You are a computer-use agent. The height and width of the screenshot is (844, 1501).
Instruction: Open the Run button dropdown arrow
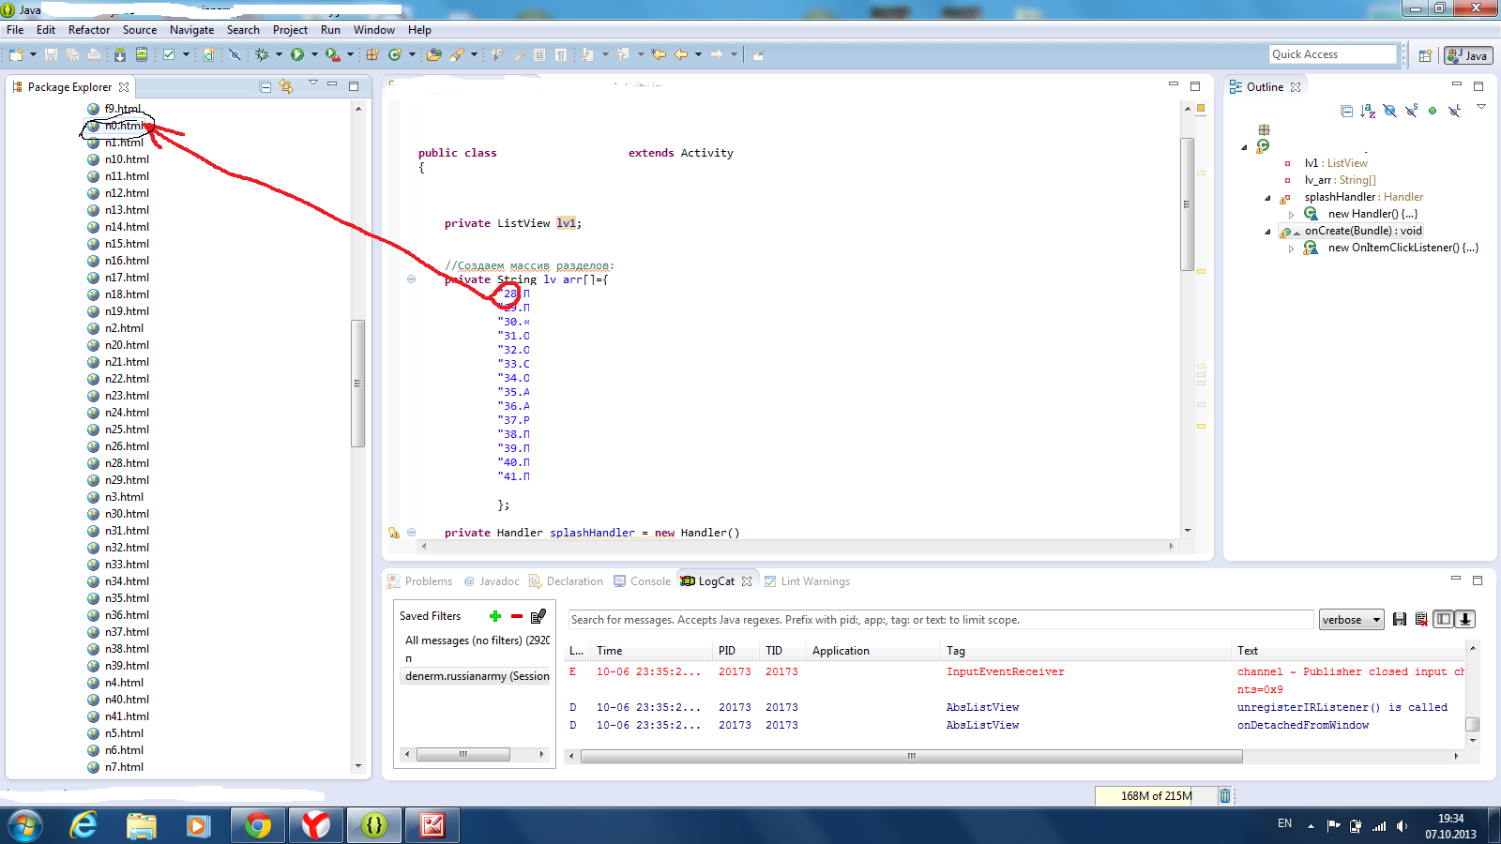pyautogui.click(x=314, y=55)
